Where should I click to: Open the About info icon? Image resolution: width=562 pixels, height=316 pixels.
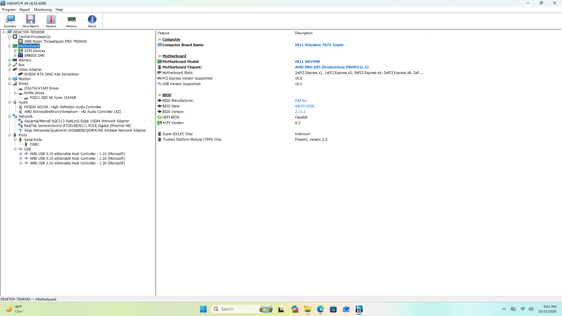click(x=92, y=21)
